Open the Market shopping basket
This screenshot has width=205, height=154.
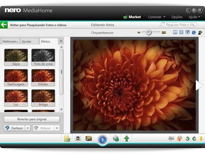coord(125,17)
